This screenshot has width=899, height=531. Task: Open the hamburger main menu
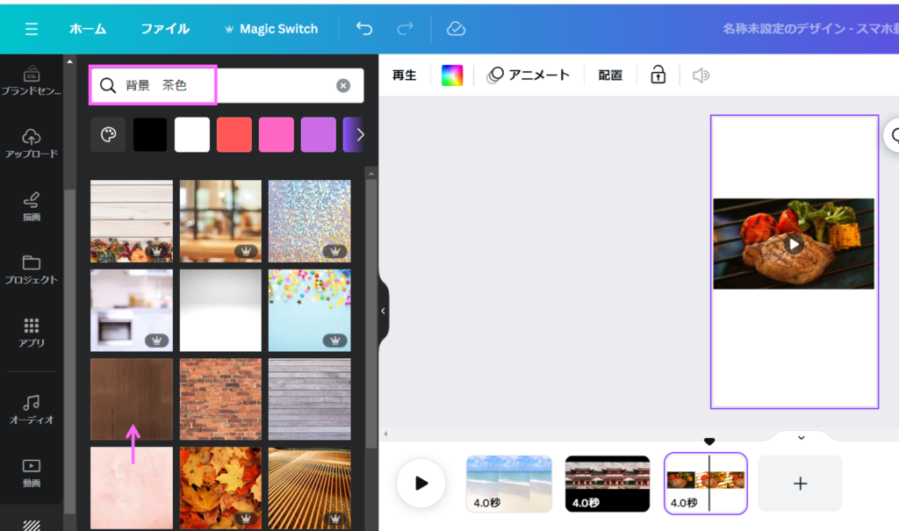[x=32, y=29]
